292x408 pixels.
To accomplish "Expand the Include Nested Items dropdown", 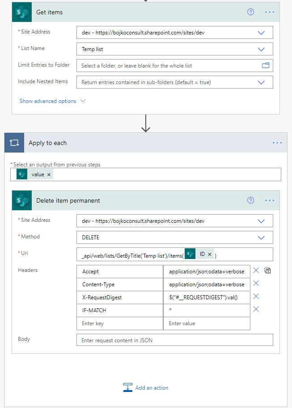I will click(261, 82).
